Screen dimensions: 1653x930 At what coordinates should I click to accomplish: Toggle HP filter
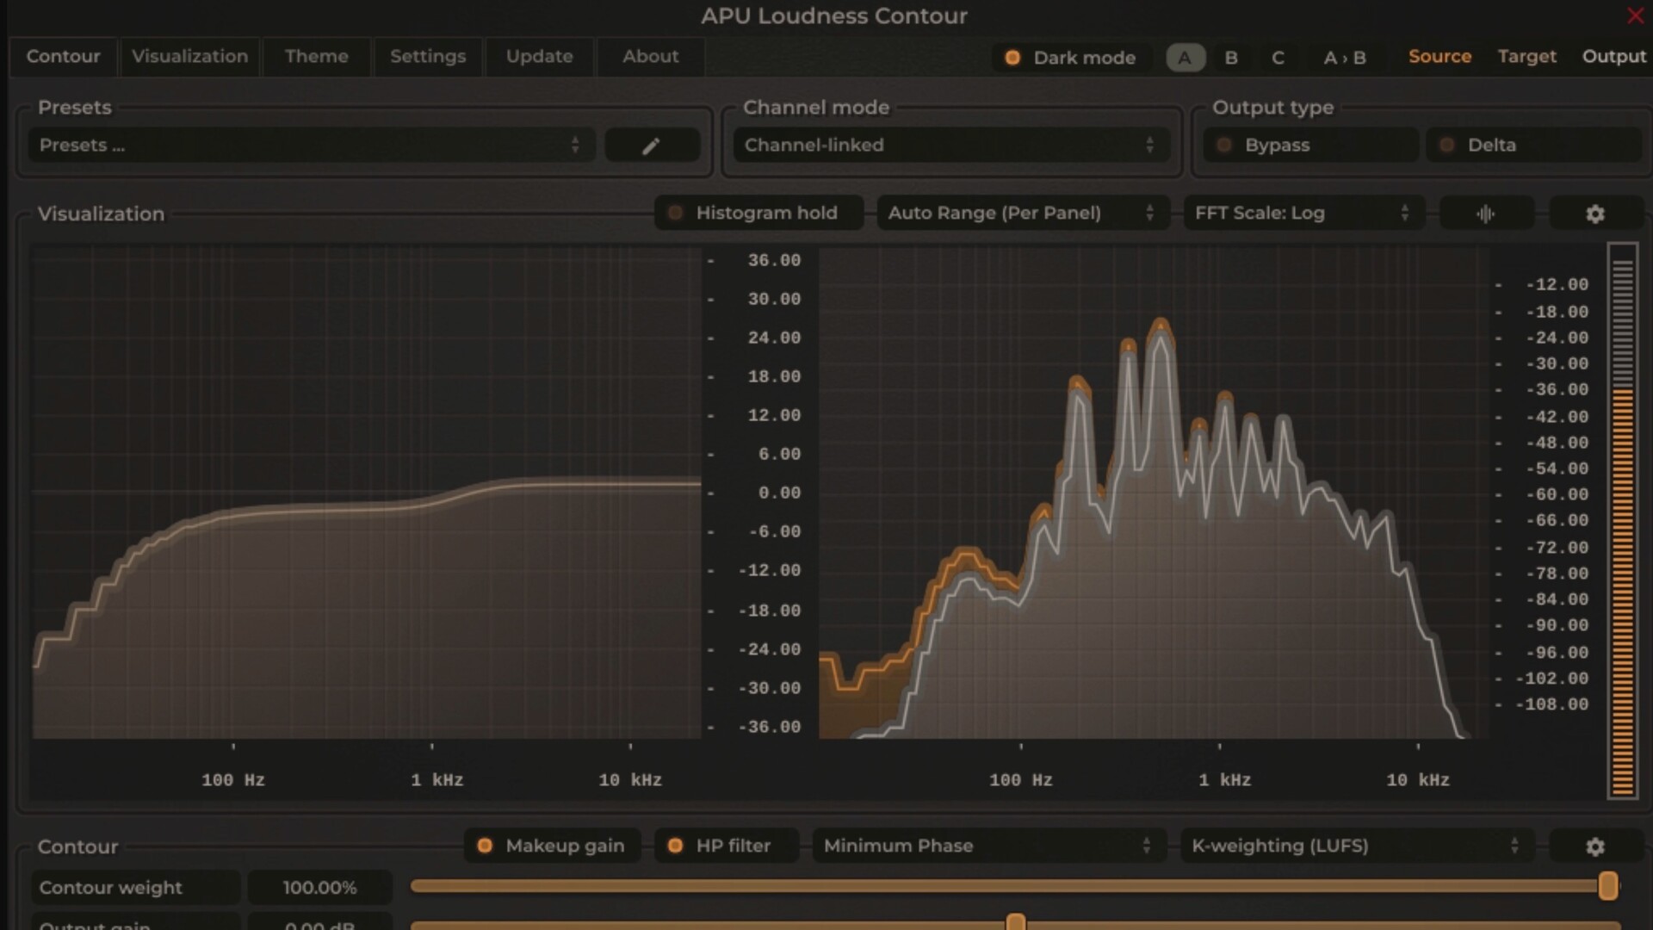pyautogui.click(x=727, y=846)
